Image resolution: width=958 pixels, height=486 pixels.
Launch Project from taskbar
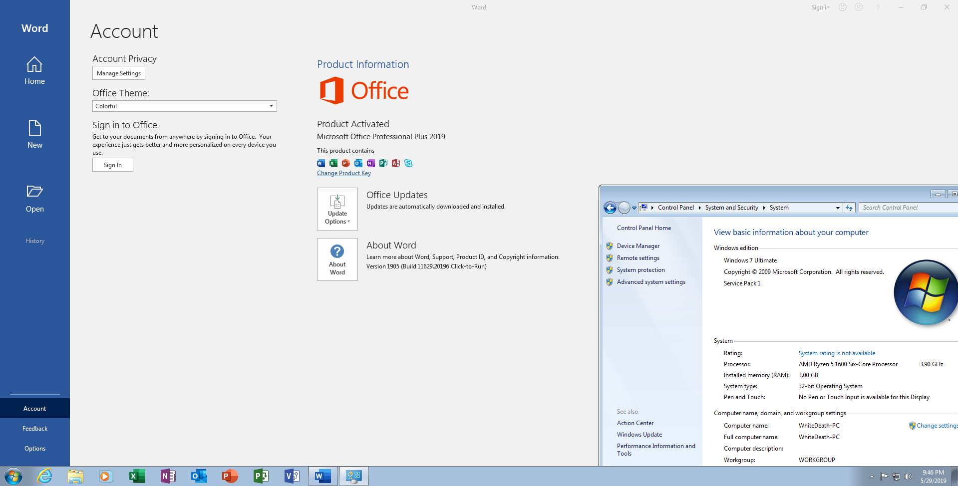261,476
